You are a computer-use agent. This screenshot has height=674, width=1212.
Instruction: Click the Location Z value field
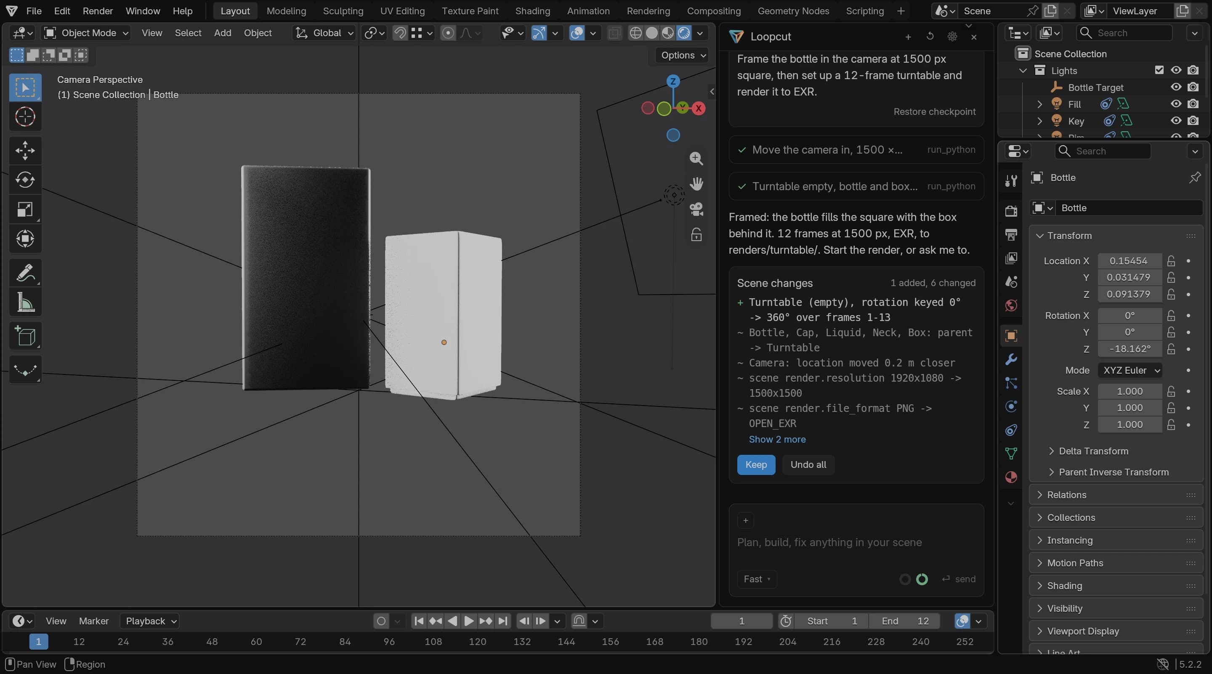click(1129, 295)
